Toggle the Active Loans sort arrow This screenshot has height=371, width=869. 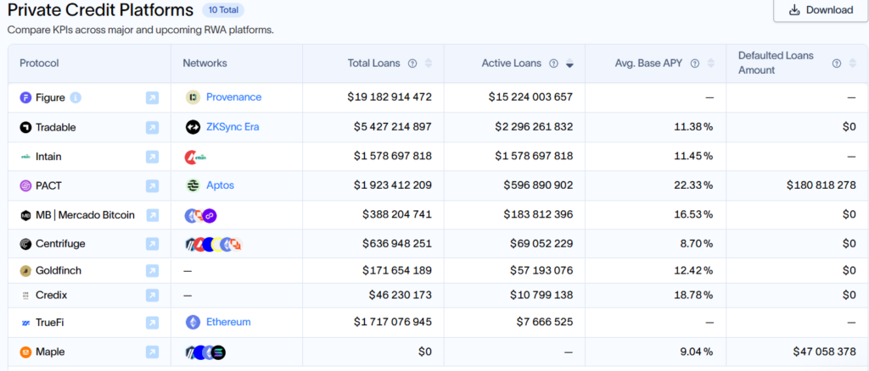pos(569,64)
